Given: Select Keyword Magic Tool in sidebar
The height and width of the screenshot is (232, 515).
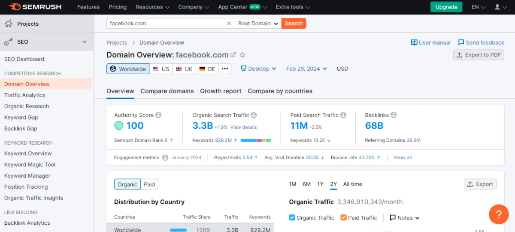Looking at the screenshot, I should pyautogui.click(x=30, y=164).
